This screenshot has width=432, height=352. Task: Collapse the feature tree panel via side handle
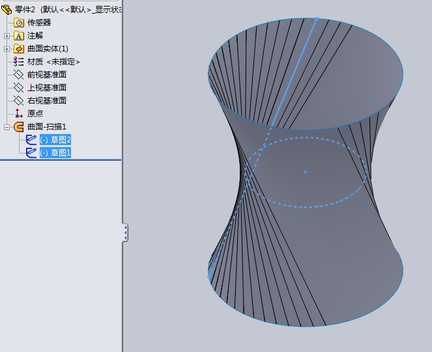125,233
